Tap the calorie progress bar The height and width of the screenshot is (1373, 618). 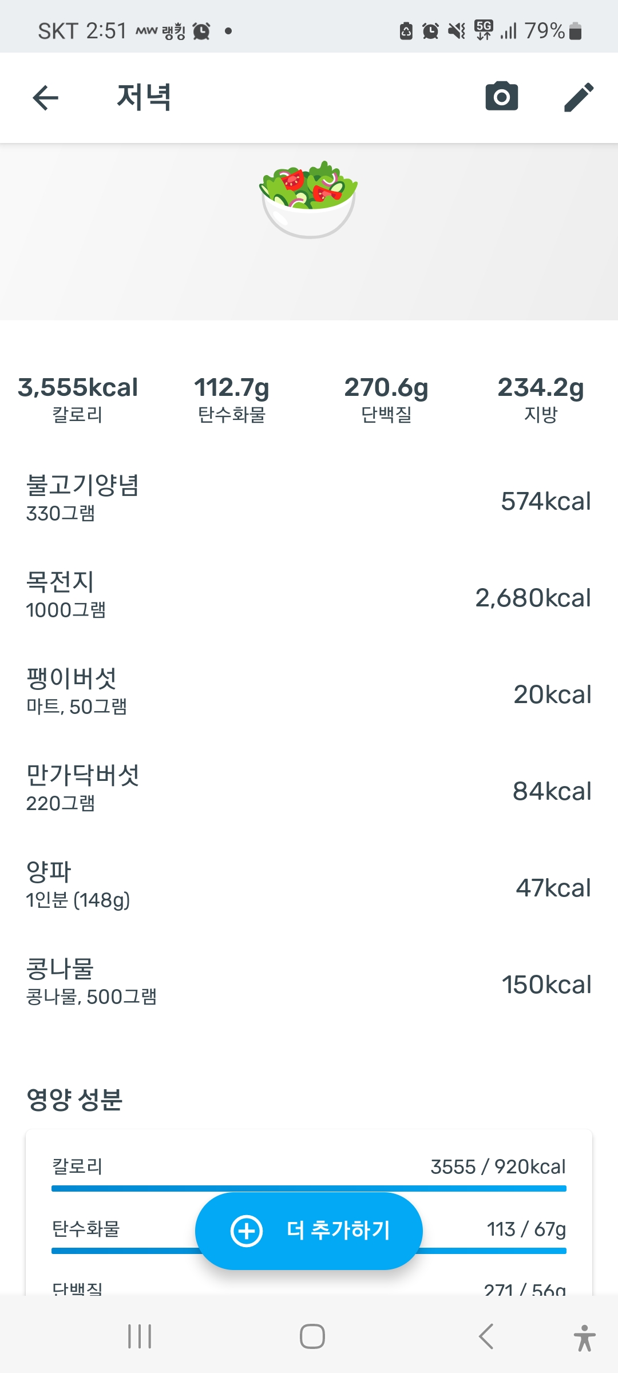click(309, 1188)
